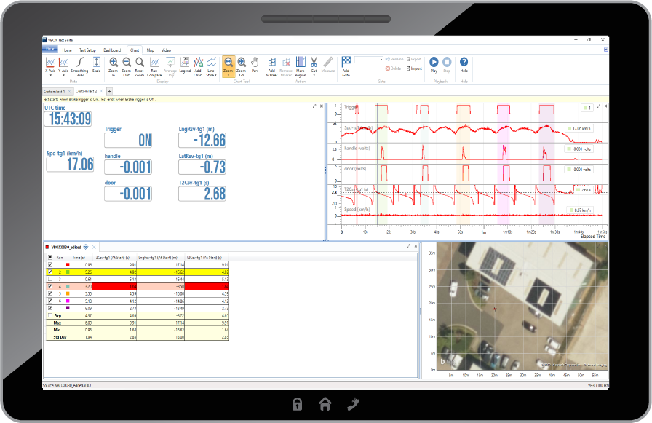
Task: Switch to the Dashboard ribbon tab
Action: [112, 50]
